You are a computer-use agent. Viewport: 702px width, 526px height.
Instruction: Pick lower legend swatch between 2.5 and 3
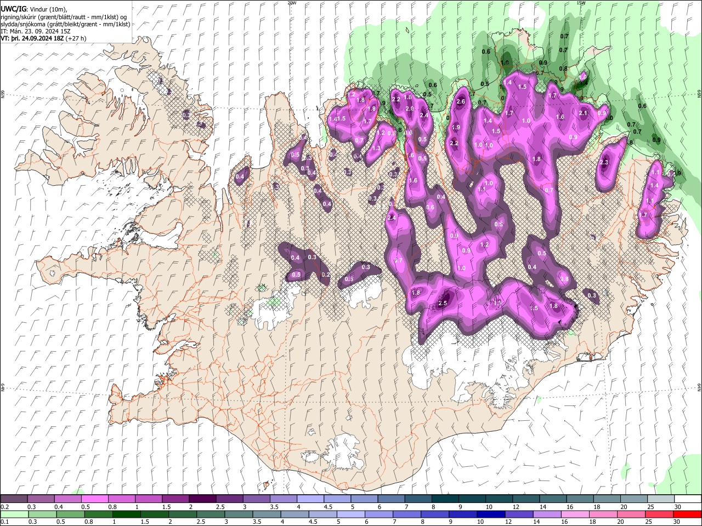pyautogui.click(x=210, y=514)
